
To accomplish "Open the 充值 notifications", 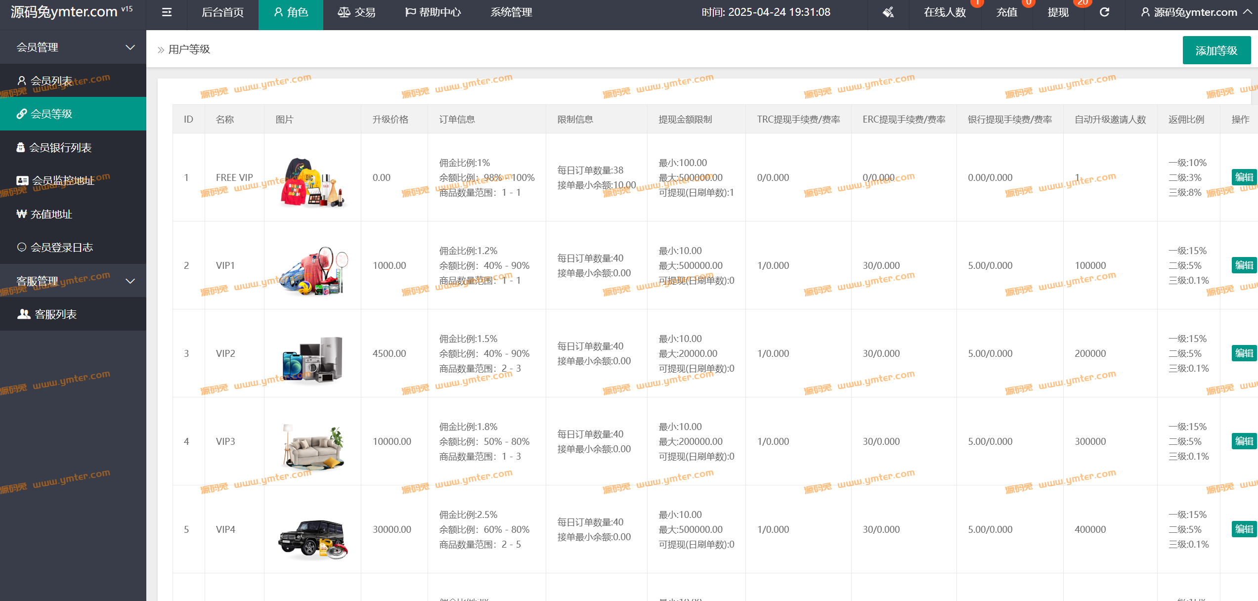I will click(x=1006, y=12).
